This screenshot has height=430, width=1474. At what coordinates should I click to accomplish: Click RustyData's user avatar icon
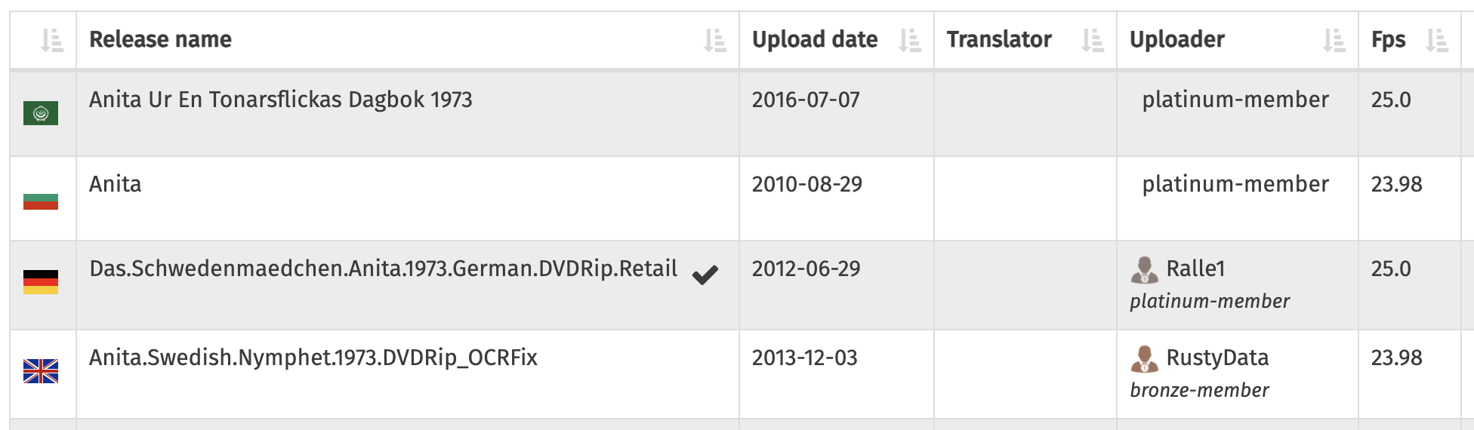coord(1145,358)
